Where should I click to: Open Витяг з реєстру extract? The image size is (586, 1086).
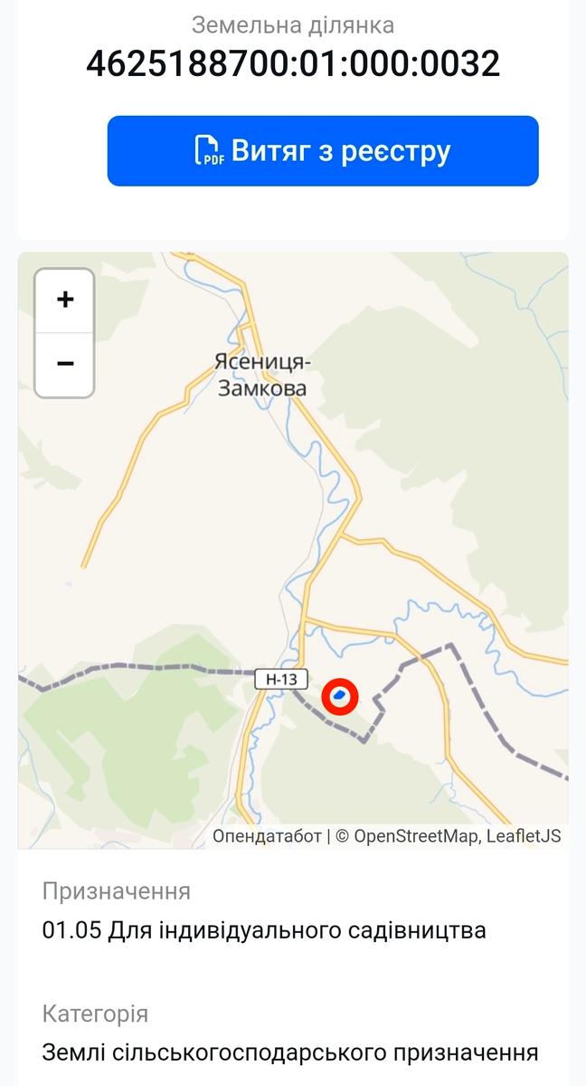pos(323,151)
